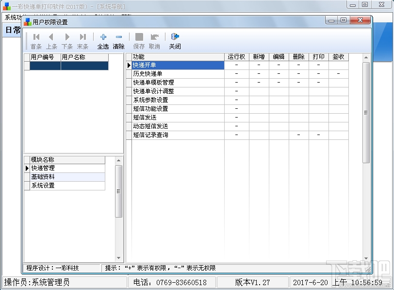This screenshot has width=394, height=290.
Task: Click the 用户名称 column header
Action: point(85,57)
